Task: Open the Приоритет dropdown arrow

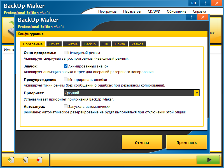Action: (x=197, y=93)
